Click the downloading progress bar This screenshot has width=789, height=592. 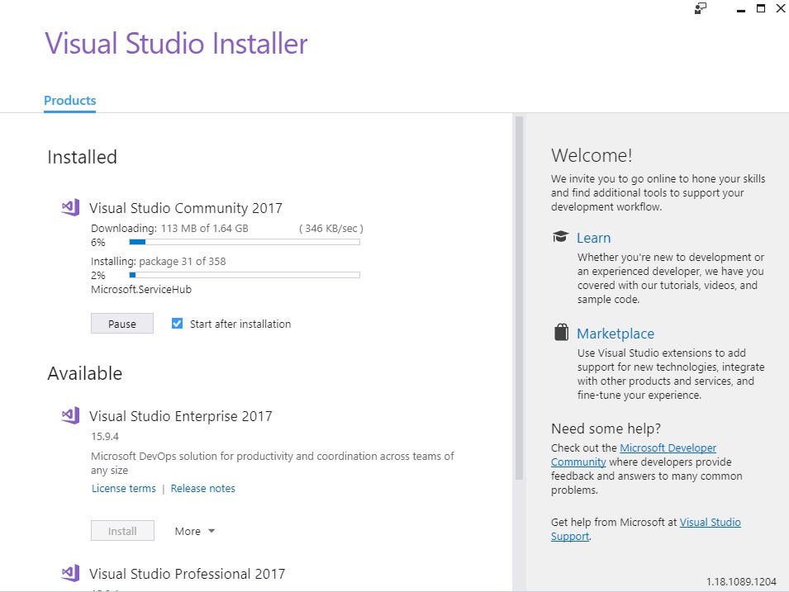pyautogui.click(x=244, y=242)
